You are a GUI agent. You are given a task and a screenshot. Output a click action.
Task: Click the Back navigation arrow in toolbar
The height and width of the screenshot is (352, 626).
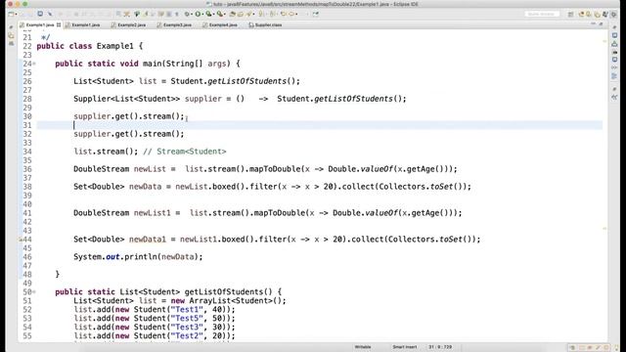(284, 14)
